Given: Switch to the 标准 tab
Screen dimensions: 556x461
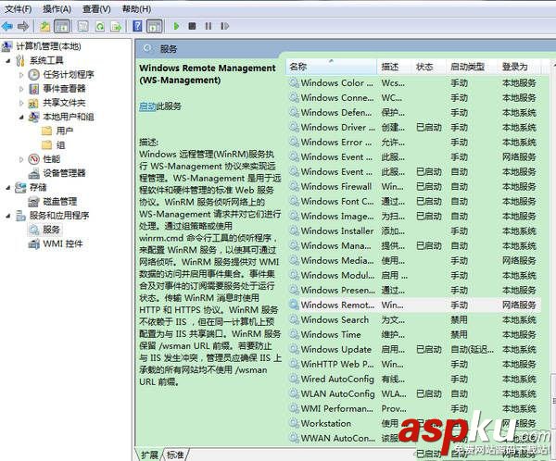Looking at the screenshot, I should [x=175, y=455].
